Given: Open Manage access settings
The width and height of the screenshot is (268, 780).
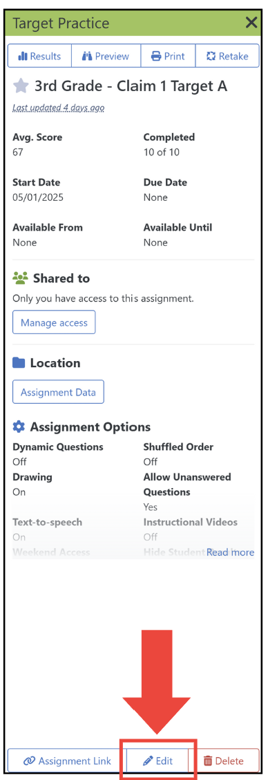Looking at the screenshot, I should tap(54, 322).
